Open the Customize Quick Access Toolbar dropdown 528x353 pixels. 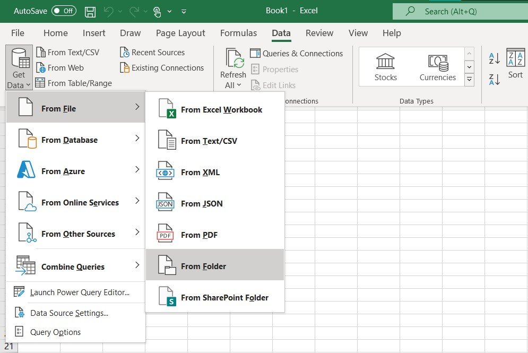click(x=184, y=12)
